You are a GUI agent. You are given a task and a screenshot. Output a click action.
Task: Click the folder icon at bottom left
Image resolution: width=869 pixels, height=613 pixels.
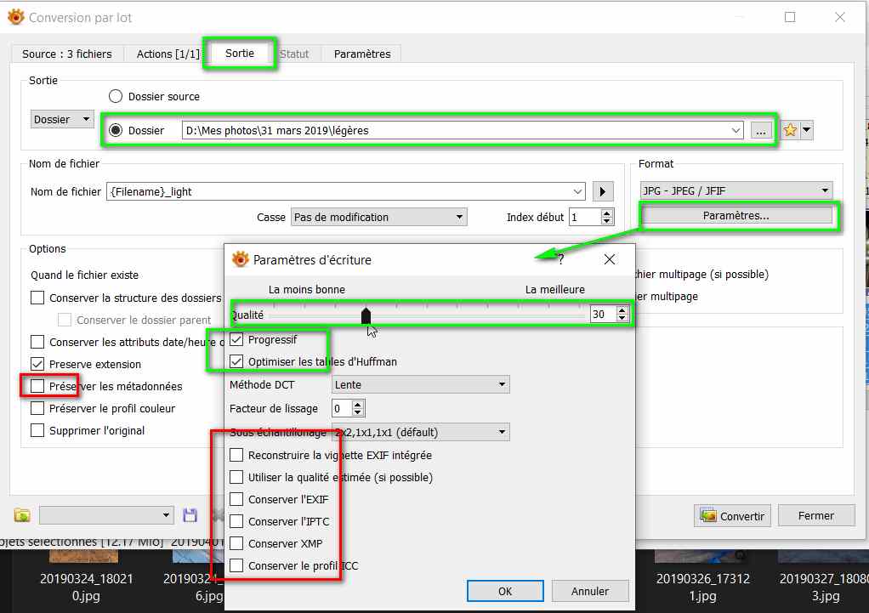click(x=22, y=515)
